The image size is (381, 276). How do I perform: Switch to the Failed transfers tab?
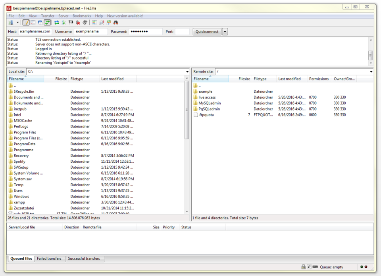click(49, 259)
